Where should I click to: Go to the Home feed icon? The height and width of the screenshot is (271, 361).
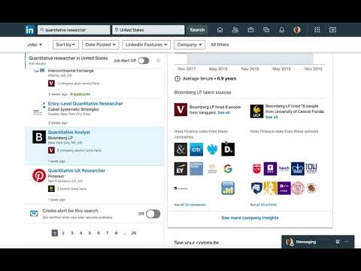coord(220,30)
